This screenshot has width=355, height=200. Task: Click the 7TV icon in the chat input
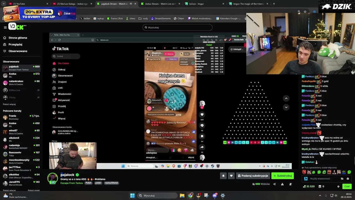click(x=342, y=179)
